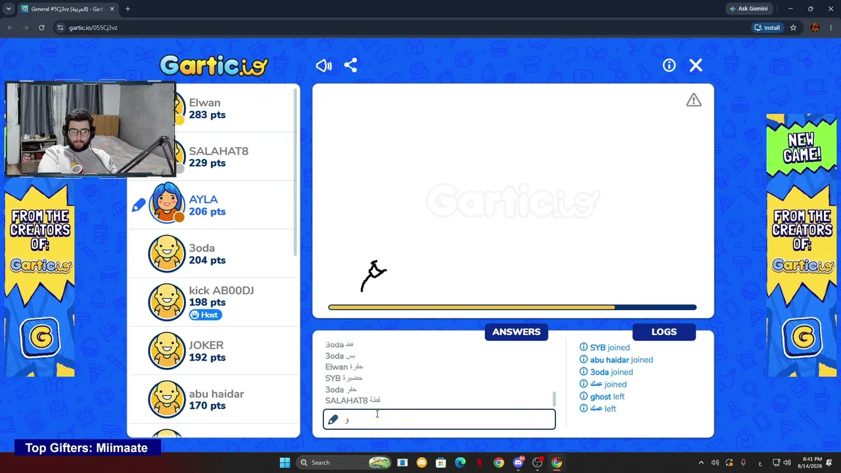
Task: Open the NEW GAME! ad banner
Action: 802,246
